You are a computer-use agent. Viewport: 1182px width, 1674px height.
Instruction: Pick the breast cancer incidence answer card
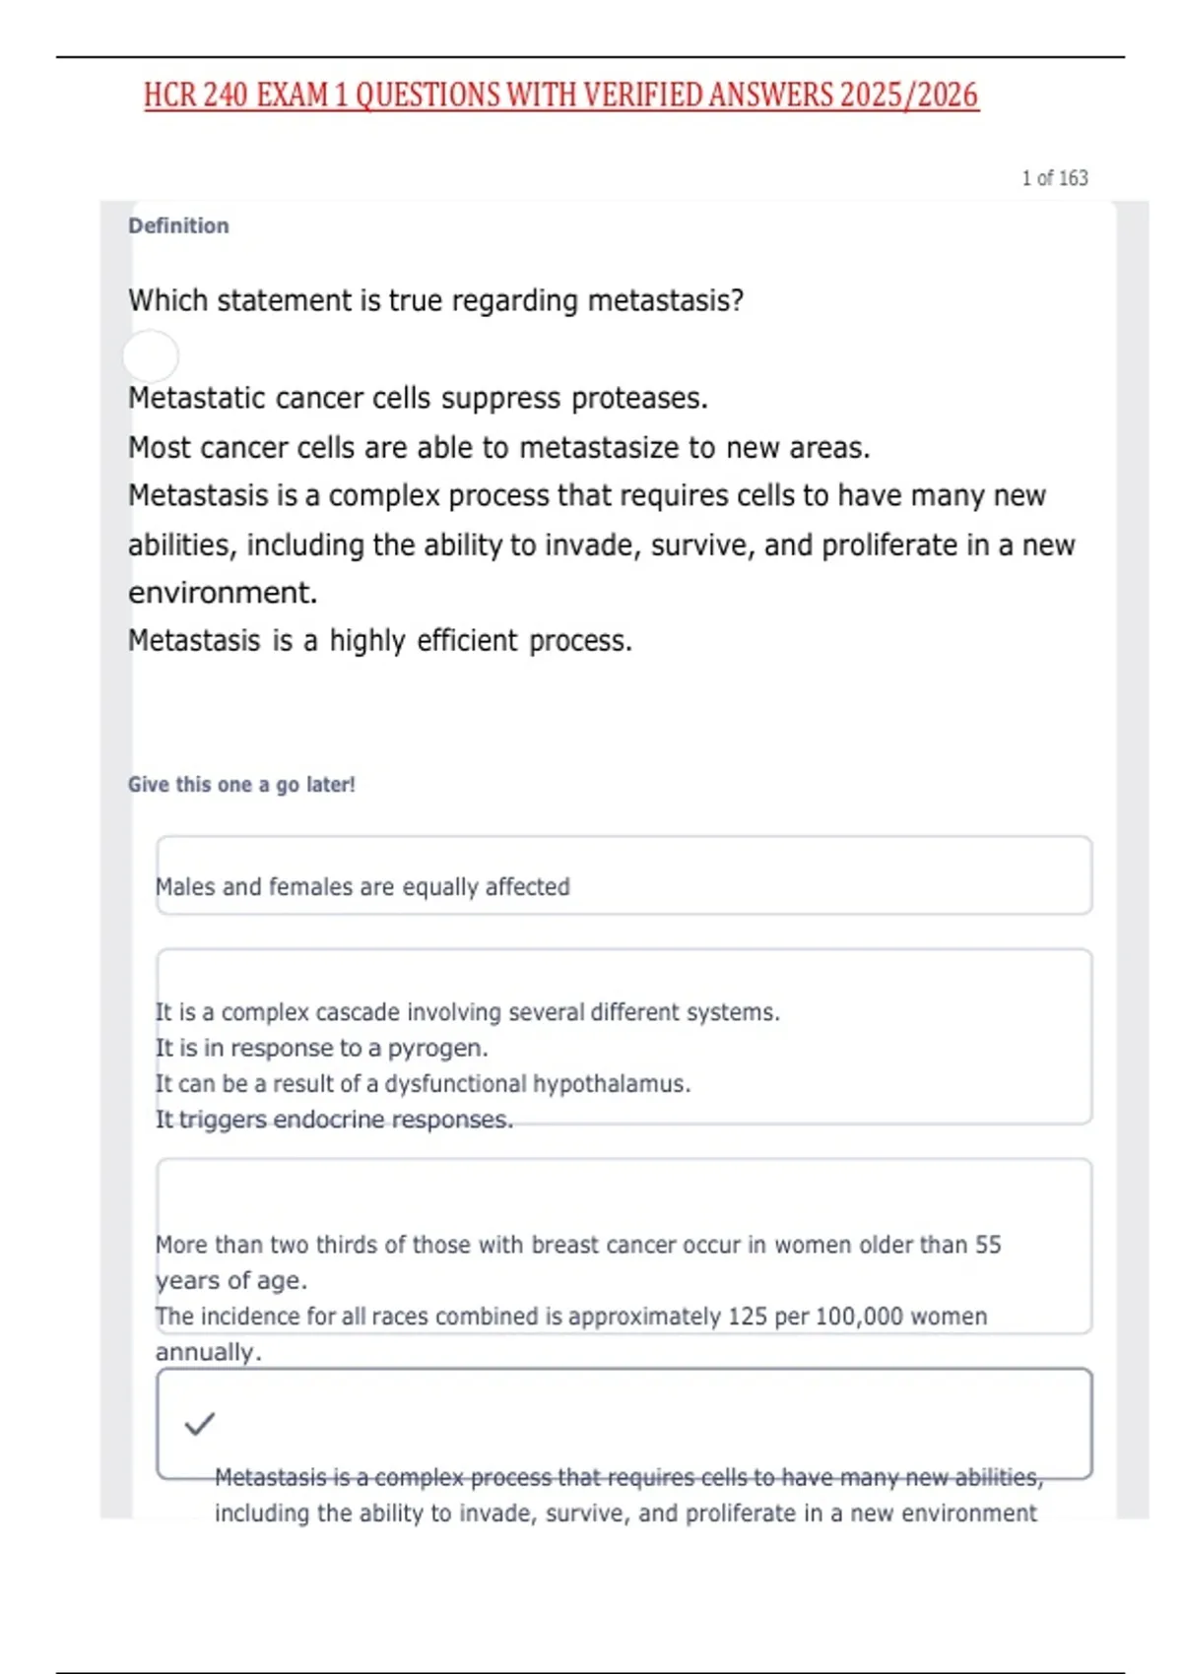624,1247
